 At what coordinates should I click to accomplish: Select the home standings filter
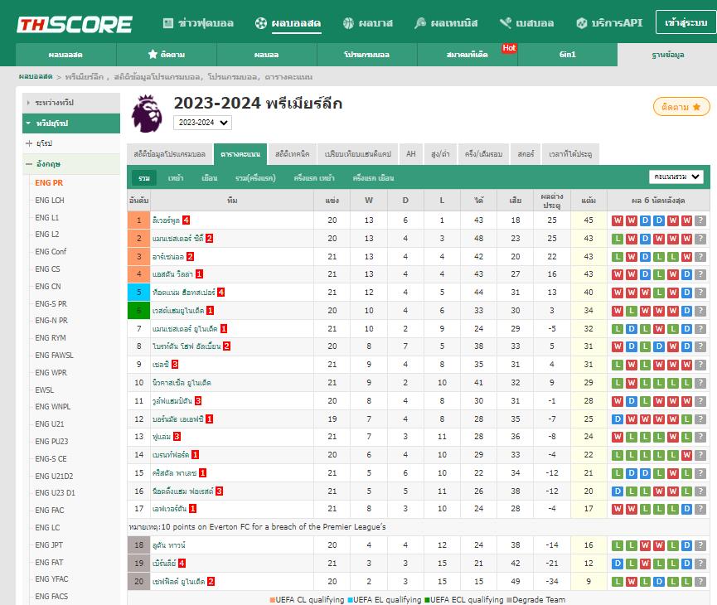coord(176,178)
